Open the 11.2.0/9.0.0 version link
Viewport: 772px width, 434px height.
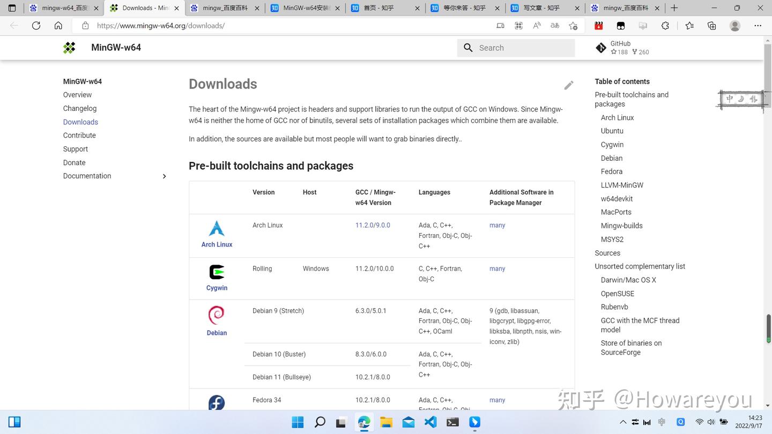(x=373, y=225)
